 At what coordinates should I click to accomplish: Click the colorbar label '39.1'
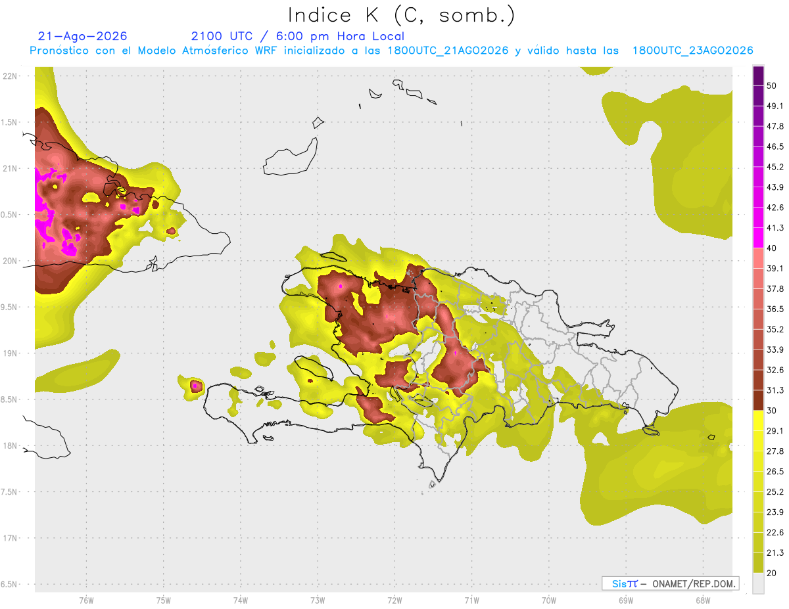coord(776,269)
